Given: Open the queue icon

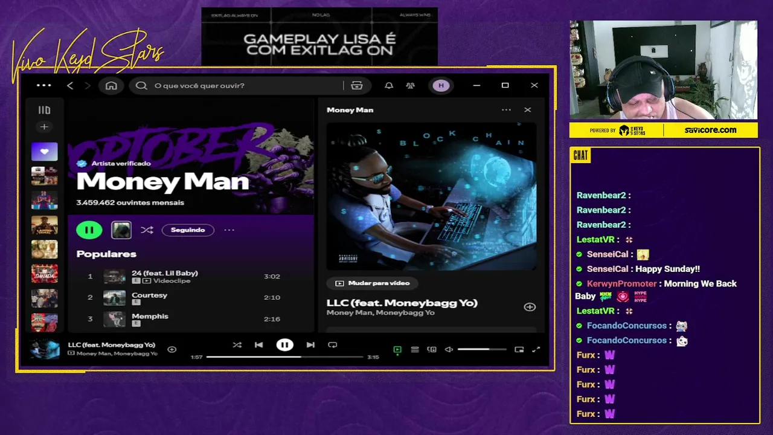Looking at the screenshot, I should coord(415,349).
